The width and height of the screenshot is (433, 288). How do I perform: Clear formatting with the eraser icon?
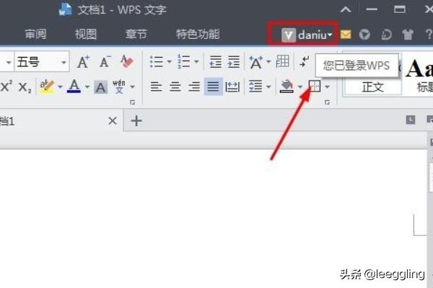coord(127,61)
